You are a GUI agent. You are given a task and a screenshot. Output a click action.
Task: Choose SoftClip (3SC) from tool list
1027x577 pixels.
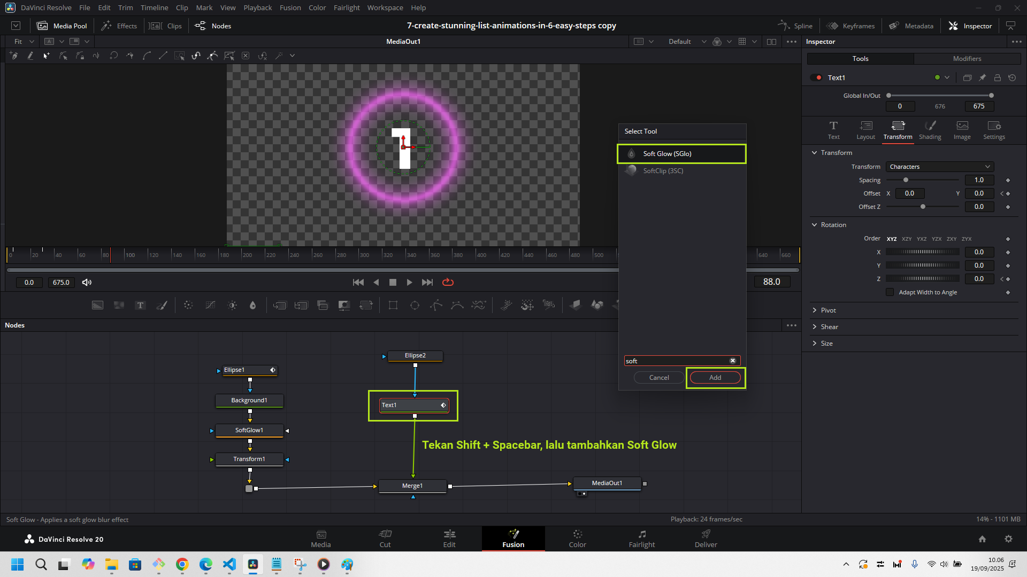tap(663, 171)
